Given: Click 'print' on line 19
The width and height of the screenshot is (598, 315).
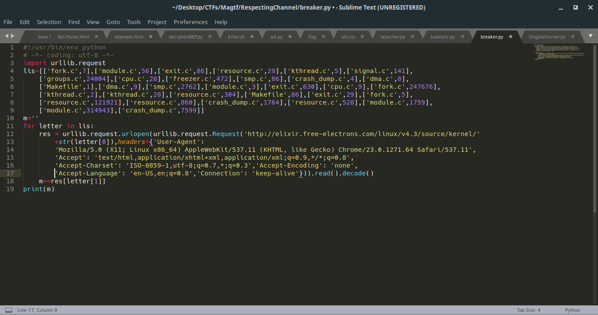Looking at the screenshot, I should point(33,189).
